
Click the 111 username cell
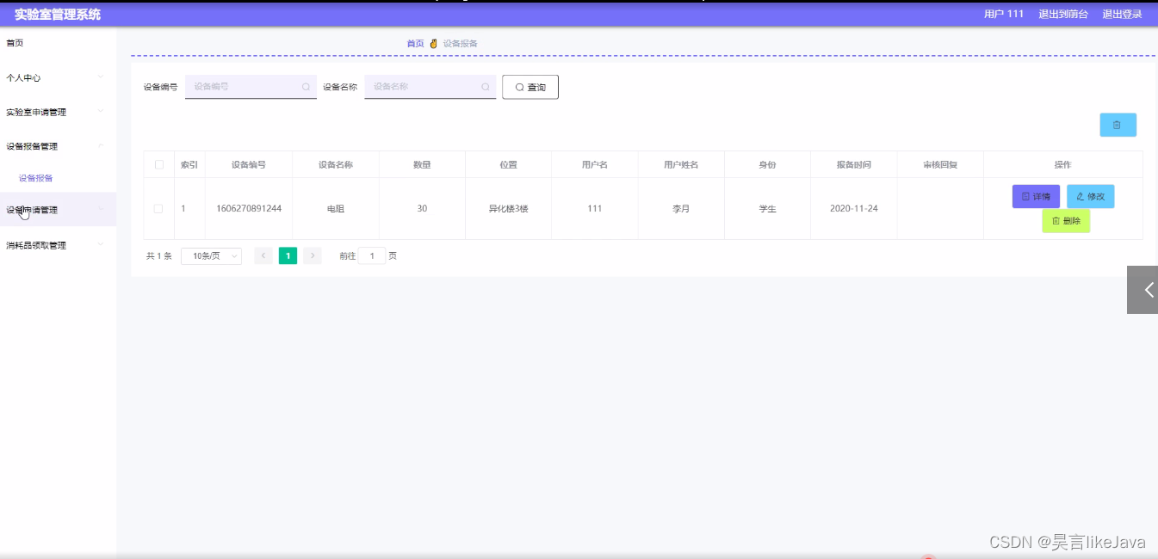(x=594, y=209)
